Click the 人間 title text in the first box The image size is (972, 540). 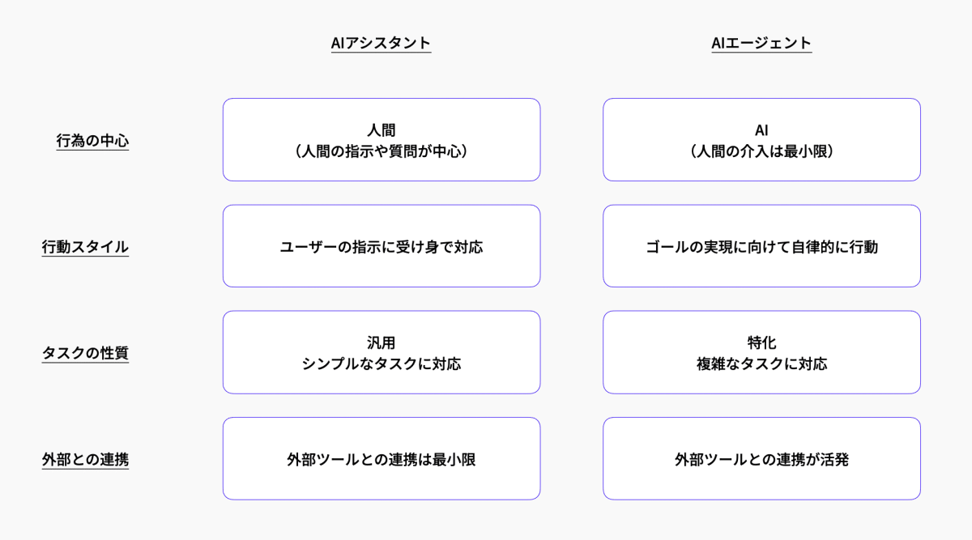point(381,130)
